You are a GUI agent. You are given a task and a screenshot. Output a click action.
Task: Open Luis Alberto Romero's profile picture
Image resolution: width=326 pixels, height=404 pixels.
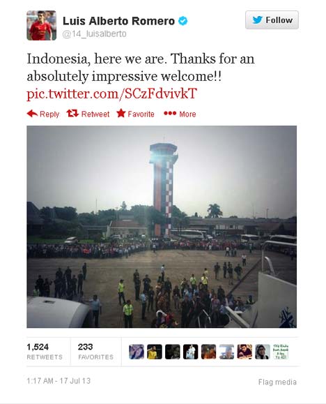tap(41, 25)
